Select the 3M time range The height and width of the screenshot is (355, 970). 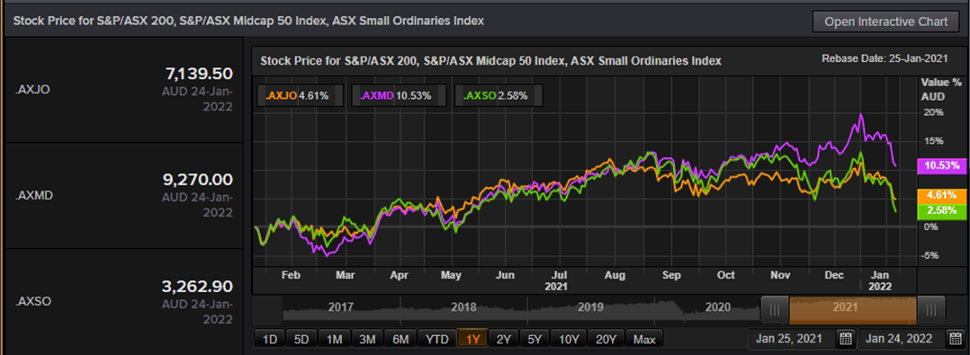pyautogui.click(x=367, y=339)
